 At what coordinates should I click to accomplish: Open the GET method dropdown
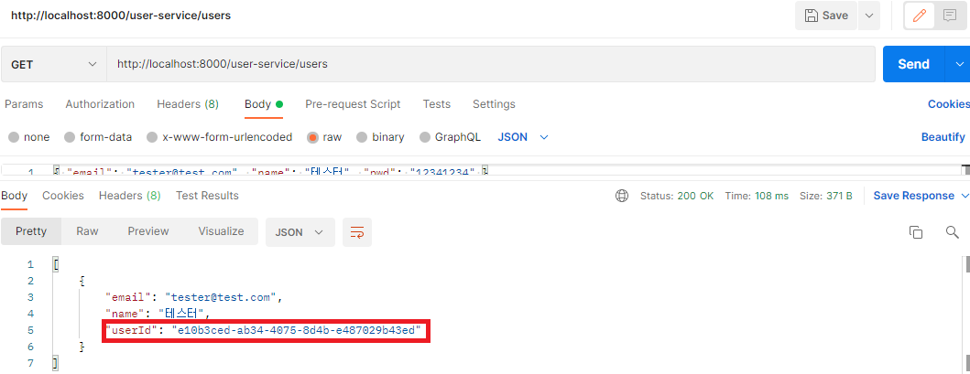click(x=54, y=64)
